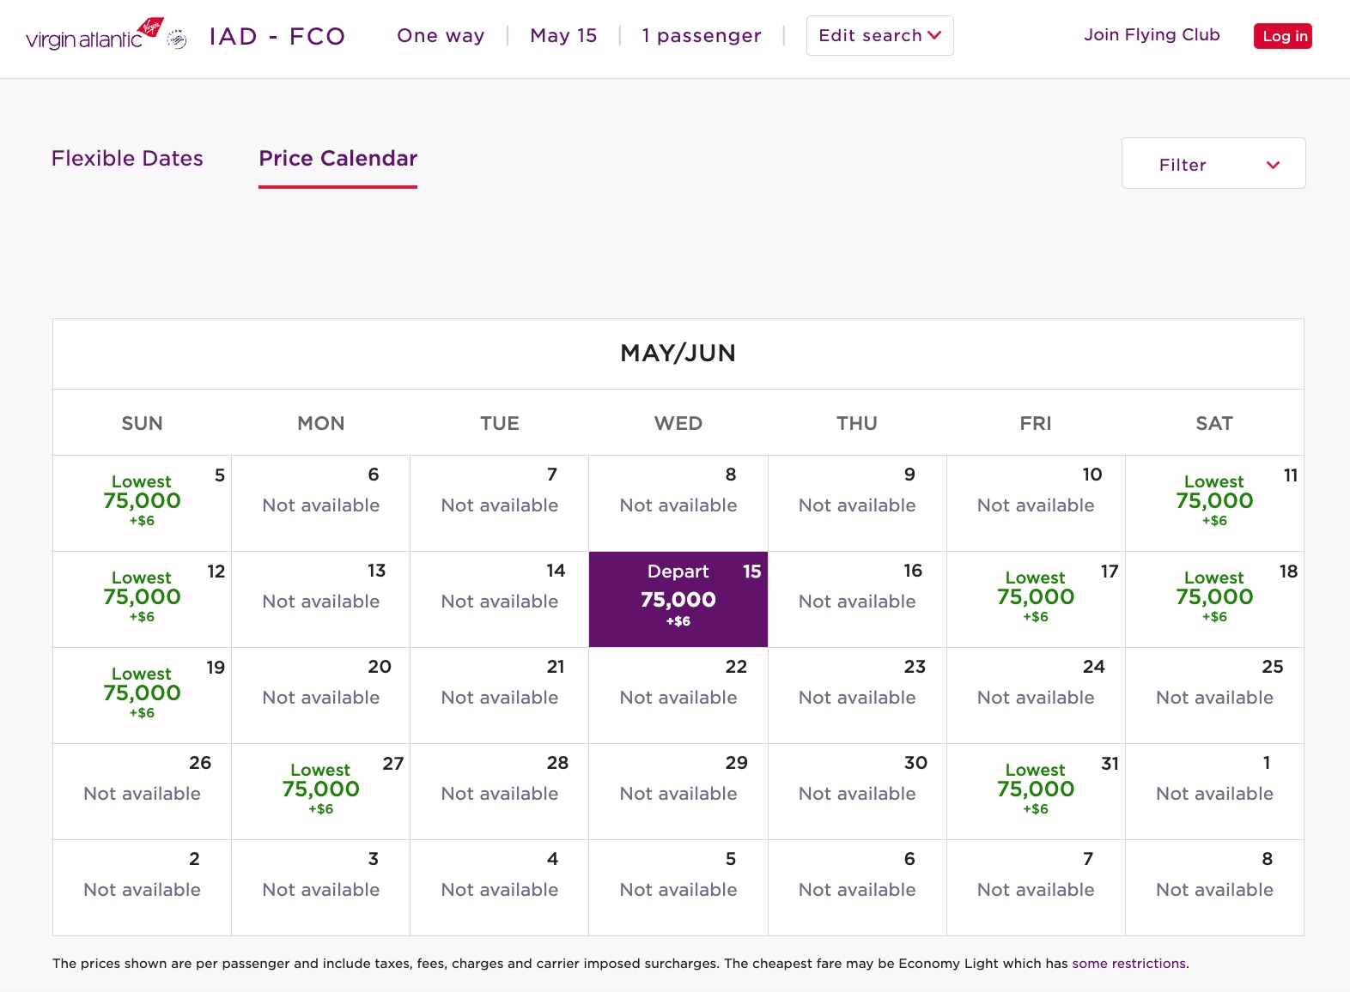Click May 20 Not available cell
Image resolution: width=1350 pixels, height=992 pixels.
click(321, 696)
